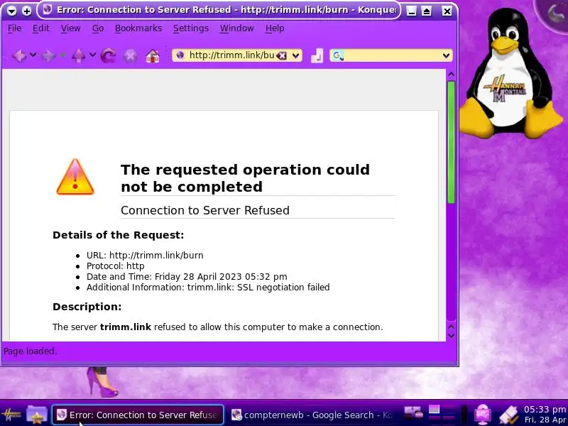
Task: Open the Go menu
Action: coord(98,28)
